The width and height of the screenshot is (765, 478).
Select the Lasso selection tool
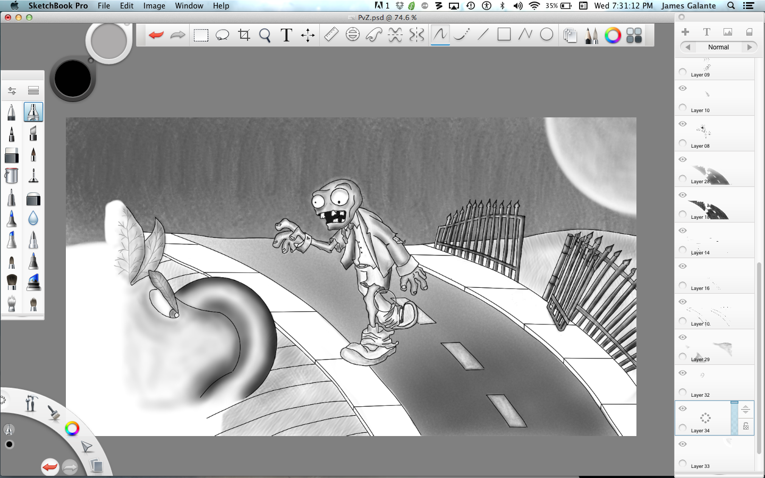(x=222, y=36)
